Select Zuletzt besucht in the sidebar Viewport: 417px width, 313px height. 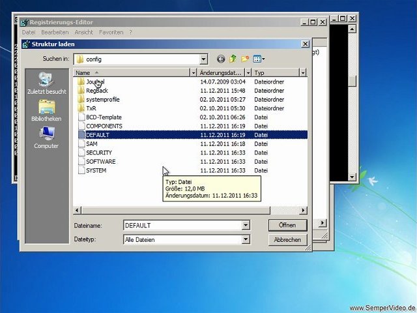click(x=46, y=83)
